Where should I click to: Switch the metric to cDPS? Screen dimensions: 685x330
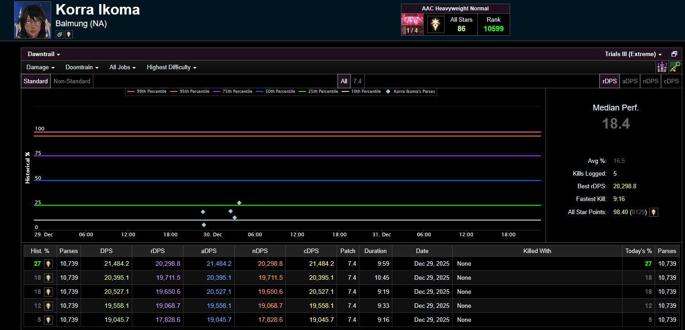pos(671,81)
